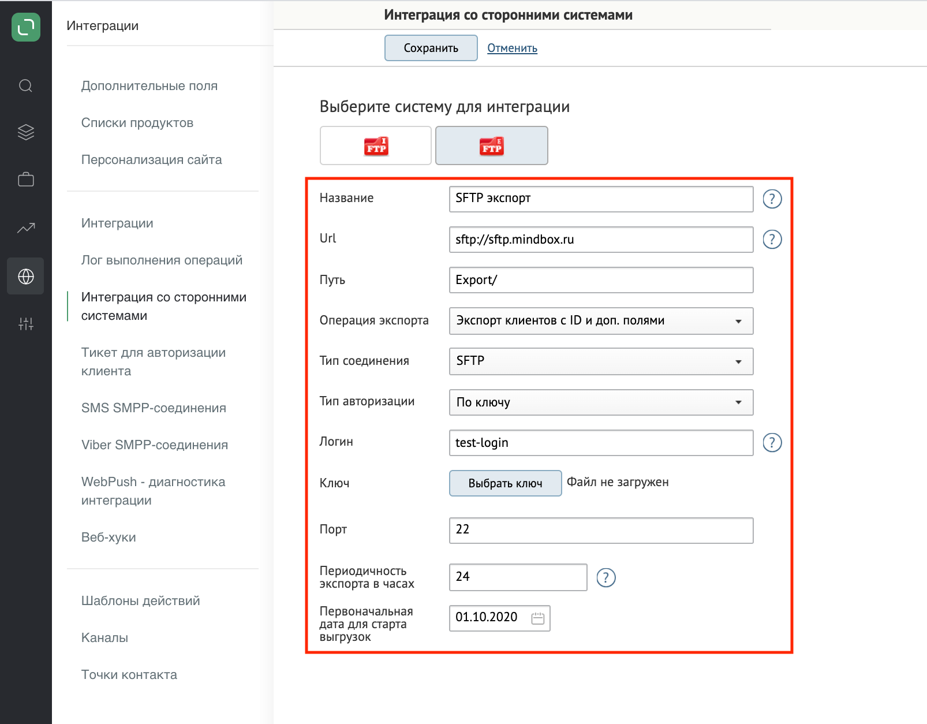
Task: Open Viber SMPP-соединения menu item
Action: coord(155,445)
